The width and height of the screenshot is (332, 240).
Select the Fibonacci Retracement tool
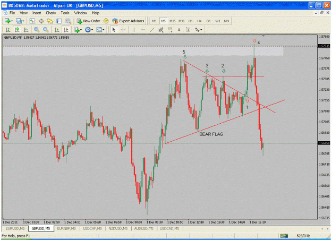170,30
